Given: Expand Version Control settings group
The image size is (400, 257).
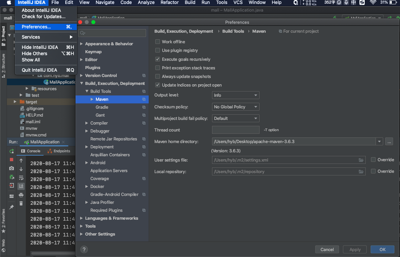Looking at the screenshot, I should 81,75.
